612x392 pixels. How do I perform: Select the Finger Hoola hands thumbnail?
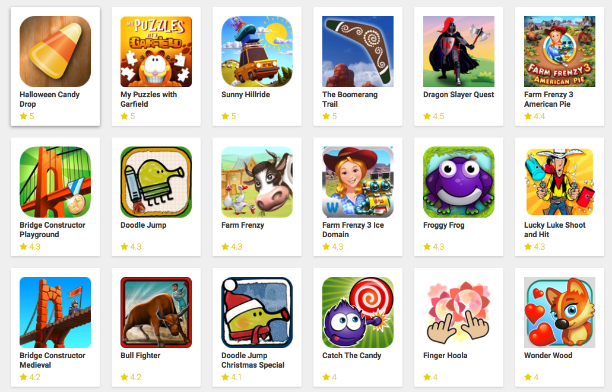pyautogui.click(x=459, y=313)
